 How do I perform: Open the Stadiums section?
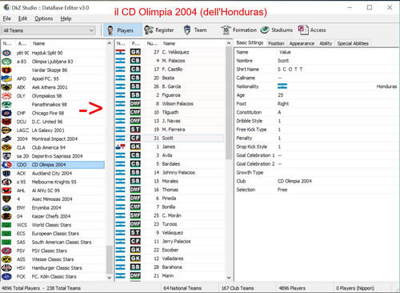(x=276, y=30)
